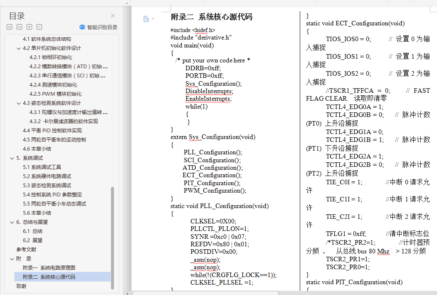
Task: Go to 5.1 系统调试工具
Action: [42, 167]
